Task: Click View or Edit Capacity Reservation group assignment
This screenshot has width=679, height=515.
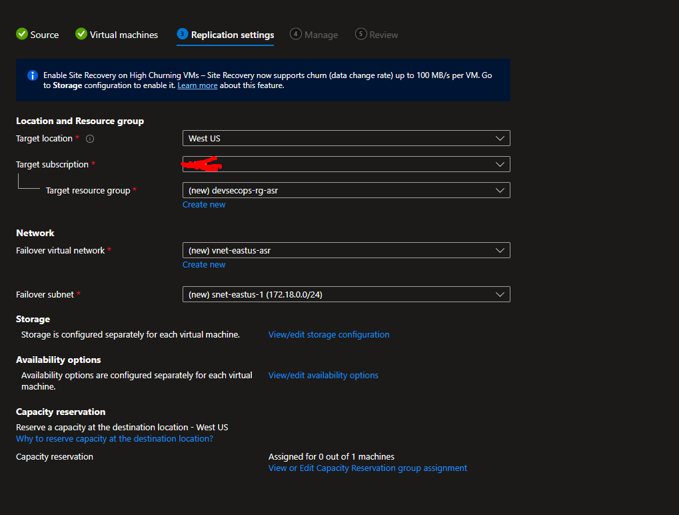Action: [x=367, y=468]
